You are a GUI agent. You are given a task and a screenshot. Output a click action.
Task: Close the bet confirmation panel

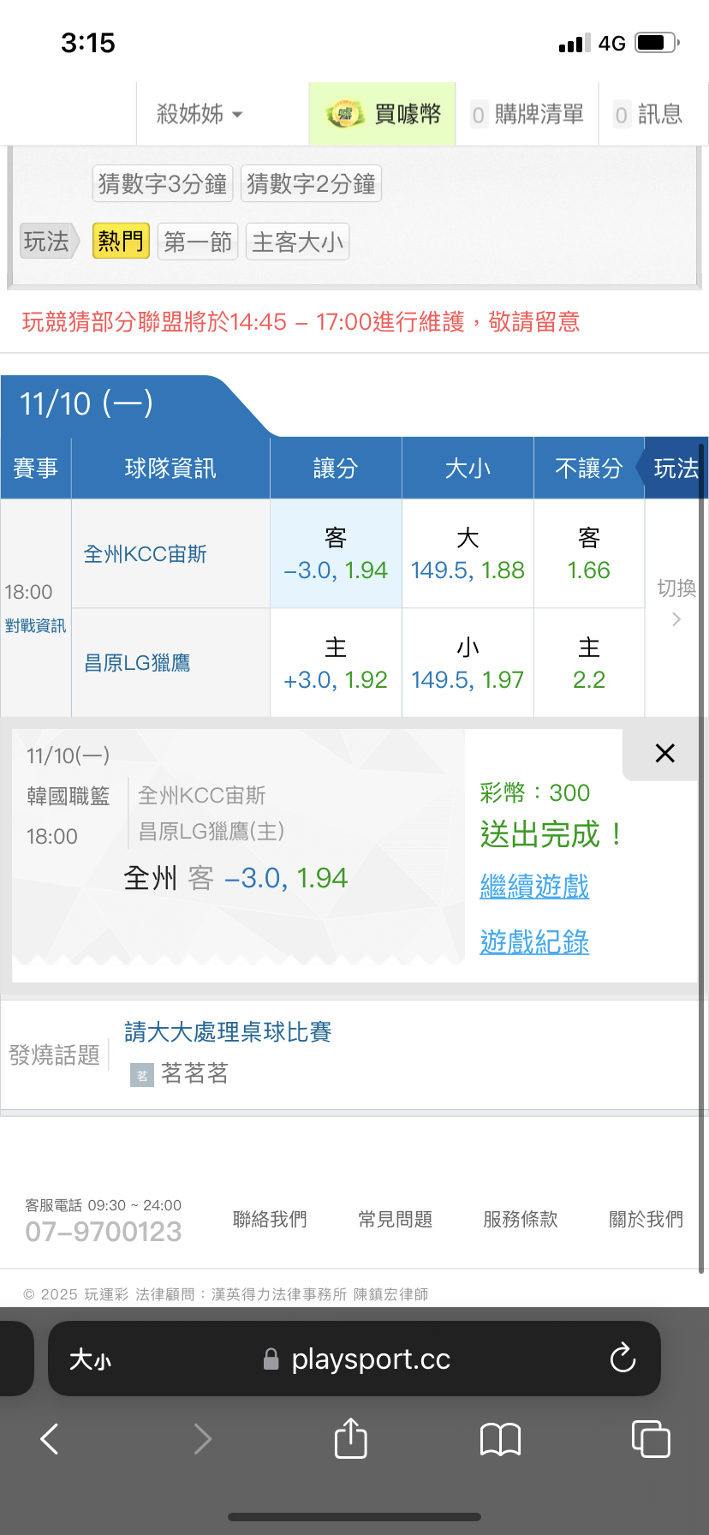pos(664,753)
